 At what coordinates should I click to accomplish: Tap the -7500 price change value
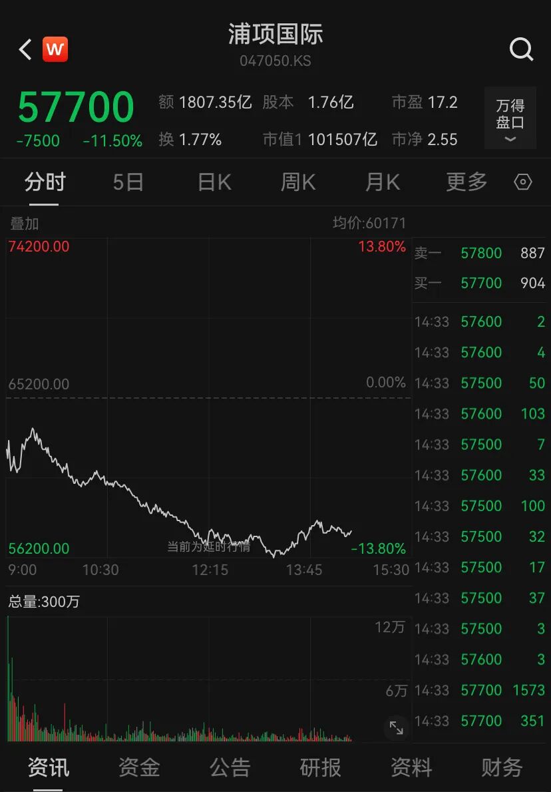click(x=38, y=141)
